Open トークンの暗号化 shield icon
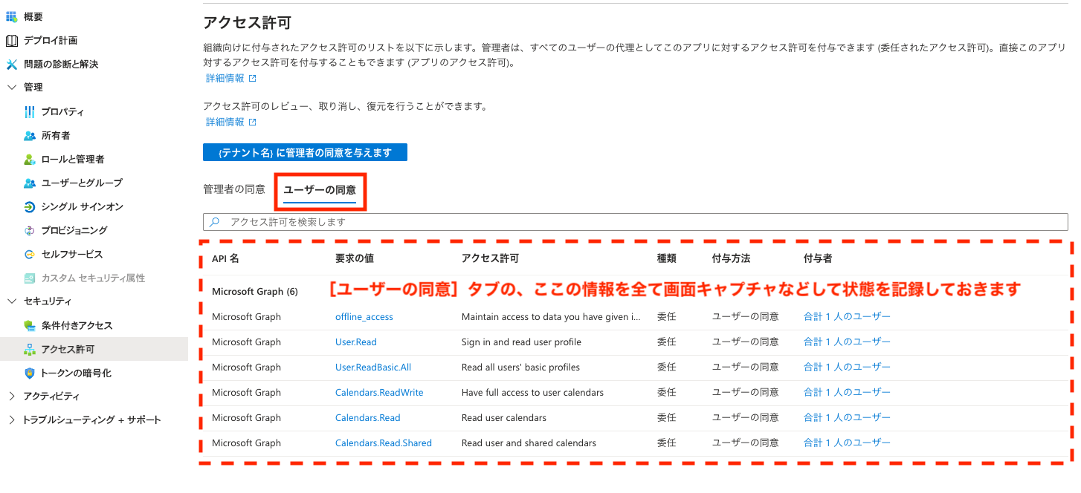Viewport: 1081px width, 493px height. [30, 373]
